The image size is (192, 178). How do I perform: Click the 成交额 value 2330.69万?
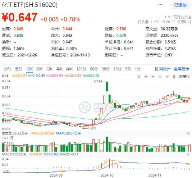click(170, 36)
